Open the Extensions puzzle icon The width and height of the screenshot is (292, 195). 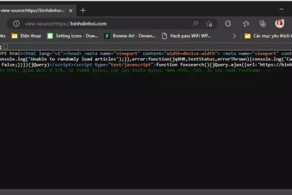(x=228, y=24)
